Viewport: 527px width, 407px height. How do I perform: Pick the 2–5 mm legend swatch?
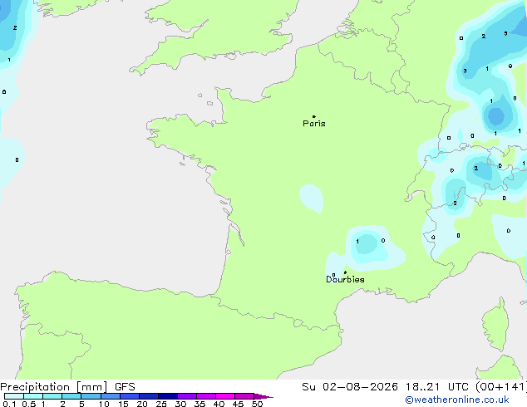click(x=71, y=396)
